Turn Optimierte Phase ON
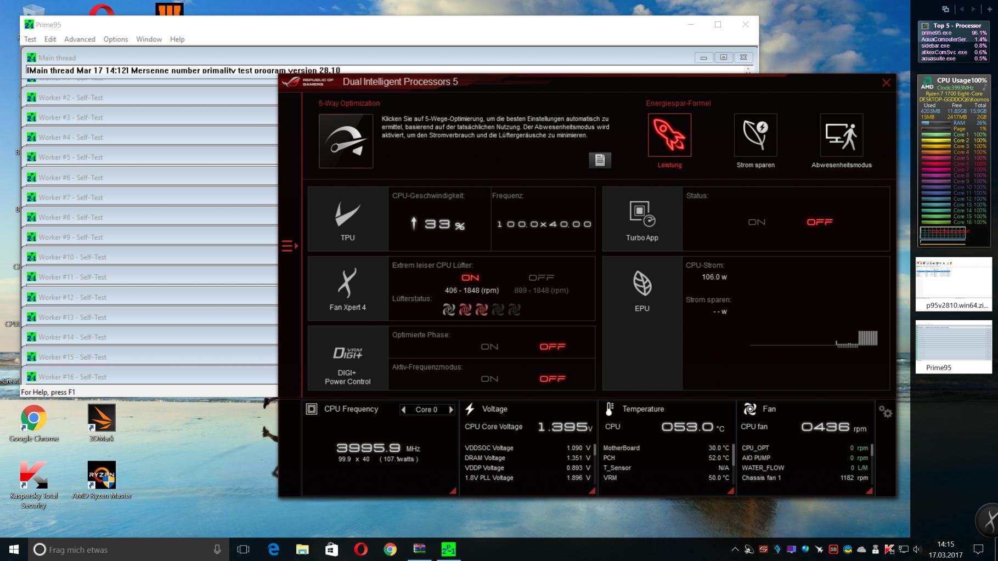998x561 pixels. (x=489, y=347)
